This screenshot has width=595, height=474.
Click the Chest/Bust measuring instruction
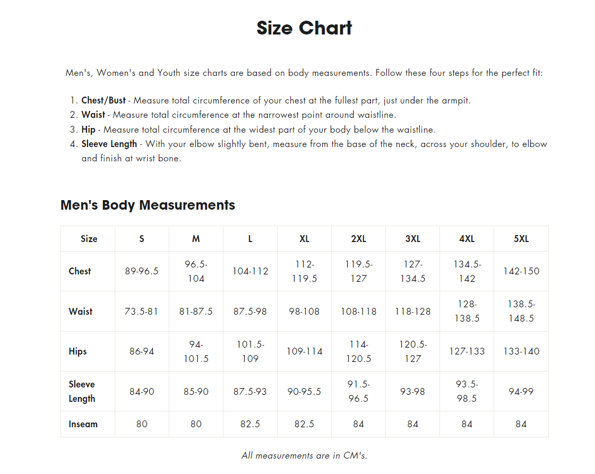pyautogui.click(x=275, y=100)
